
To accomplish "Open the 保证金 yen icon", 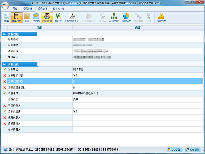I will tap(58, 17).
